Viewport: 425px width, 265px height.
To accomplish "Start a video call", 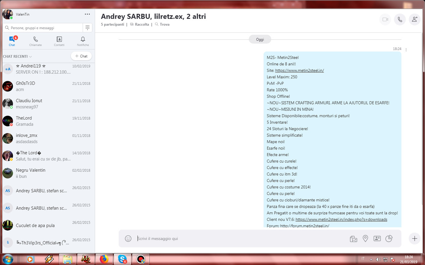I will point(385,20).
